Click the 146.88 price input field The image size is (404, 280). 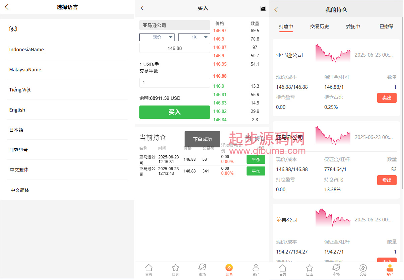(x=175, y=48)
